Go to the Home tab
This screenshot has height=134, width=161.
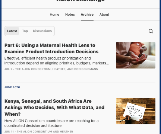[x=54, y=15]
